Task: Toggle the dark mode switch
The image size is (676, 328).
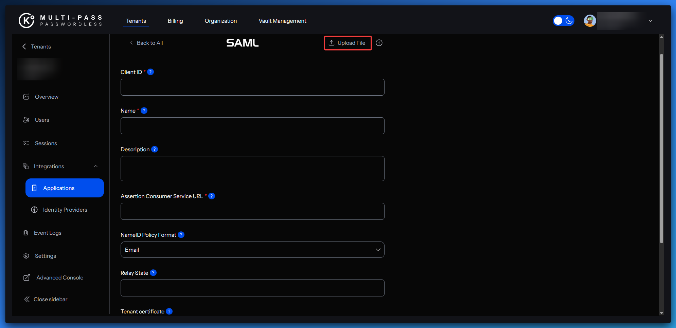Action: tap(563, 21)
